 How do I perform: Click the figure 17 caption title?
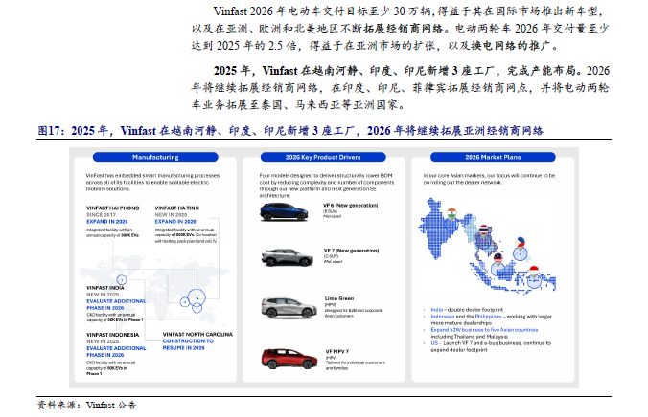pyautogui.click(x=290, y=131)
